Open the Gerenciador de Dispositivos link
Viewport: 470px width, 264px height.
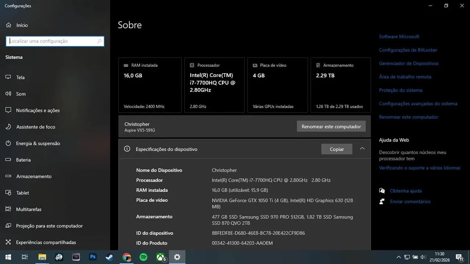coord(409,63)
